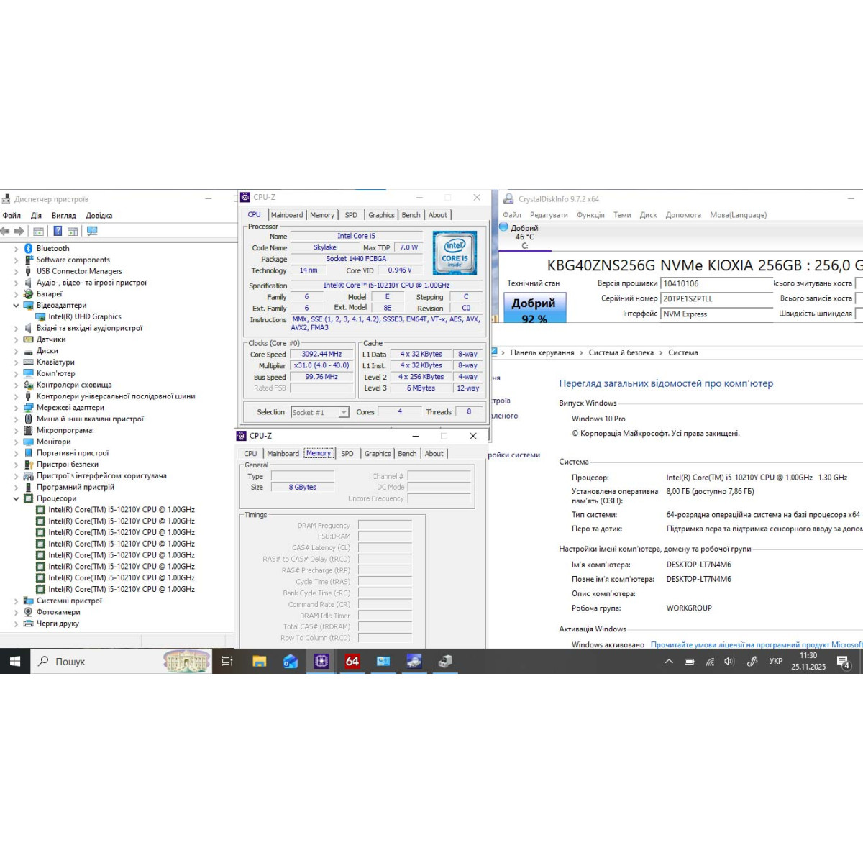Click the blue status disk indicator in CrystalDiskInfo
Image resolution: width=863 pixels, height=863 pixels.
[x=503, y=227]
